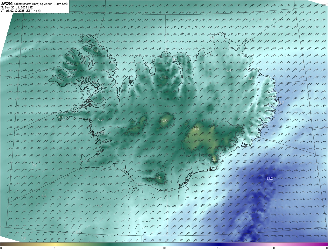Click the 7.8 value label over the sea

(x=23, y=238)
